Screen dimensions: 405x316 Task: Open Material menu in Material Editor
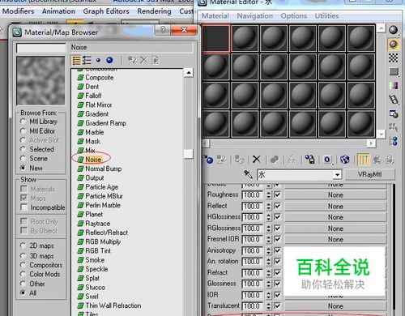(215, 16)
